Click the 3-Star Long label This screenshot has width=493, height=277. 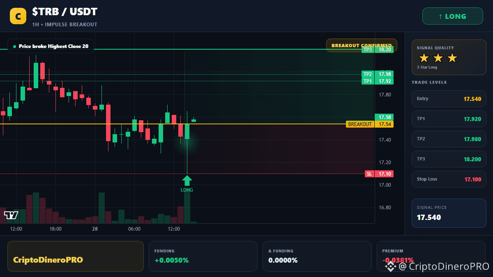[427, 67]
